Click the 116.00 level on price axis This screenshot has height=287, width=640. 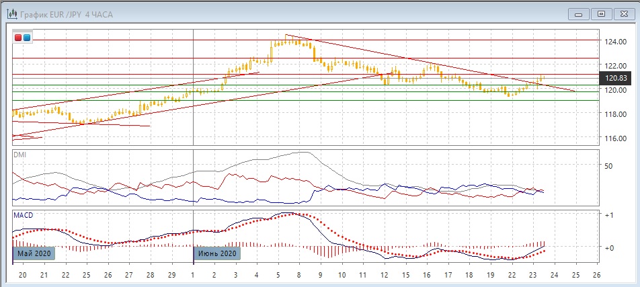616,138
